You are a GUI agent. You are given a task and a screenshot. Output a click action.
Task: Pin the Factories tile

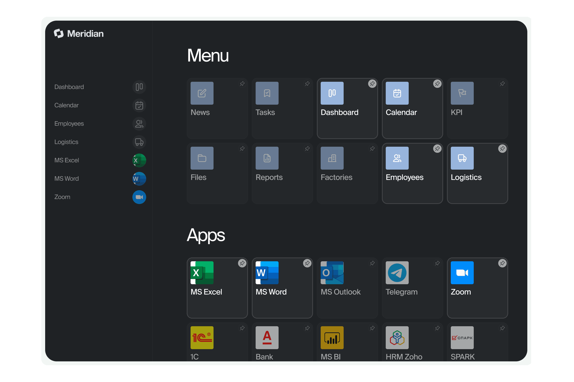pos(372,148)
